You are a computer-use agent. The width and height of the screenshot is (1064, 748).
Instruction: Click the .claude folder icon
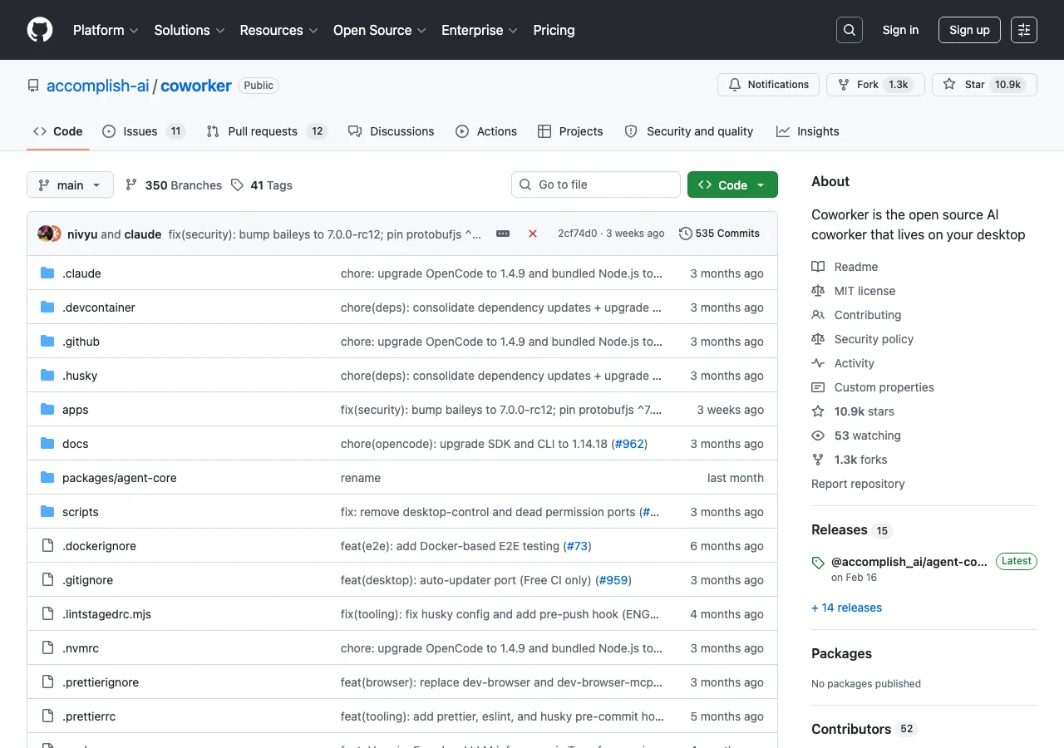47,273
